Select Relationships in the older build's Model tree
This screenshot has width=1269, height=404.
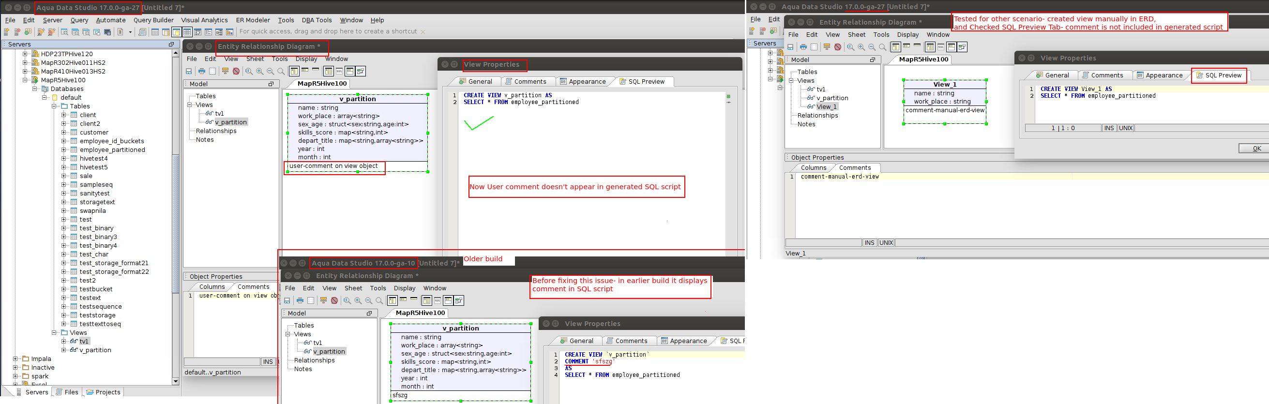(x=314, y=360)
